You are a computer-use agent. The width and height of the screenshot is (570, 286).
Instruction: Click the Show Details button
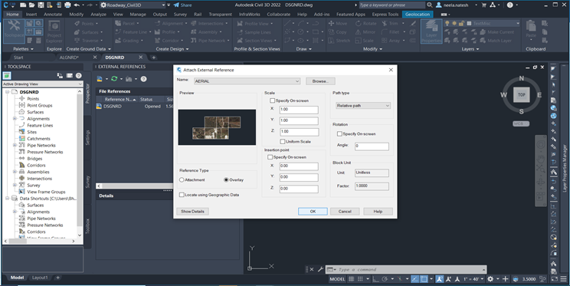192,212
